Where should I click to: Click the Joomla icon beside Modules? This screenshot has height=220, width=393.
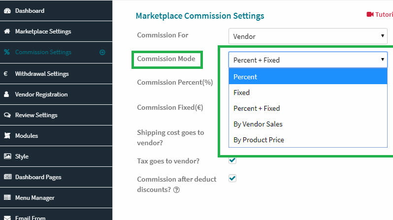coord(7,135)
